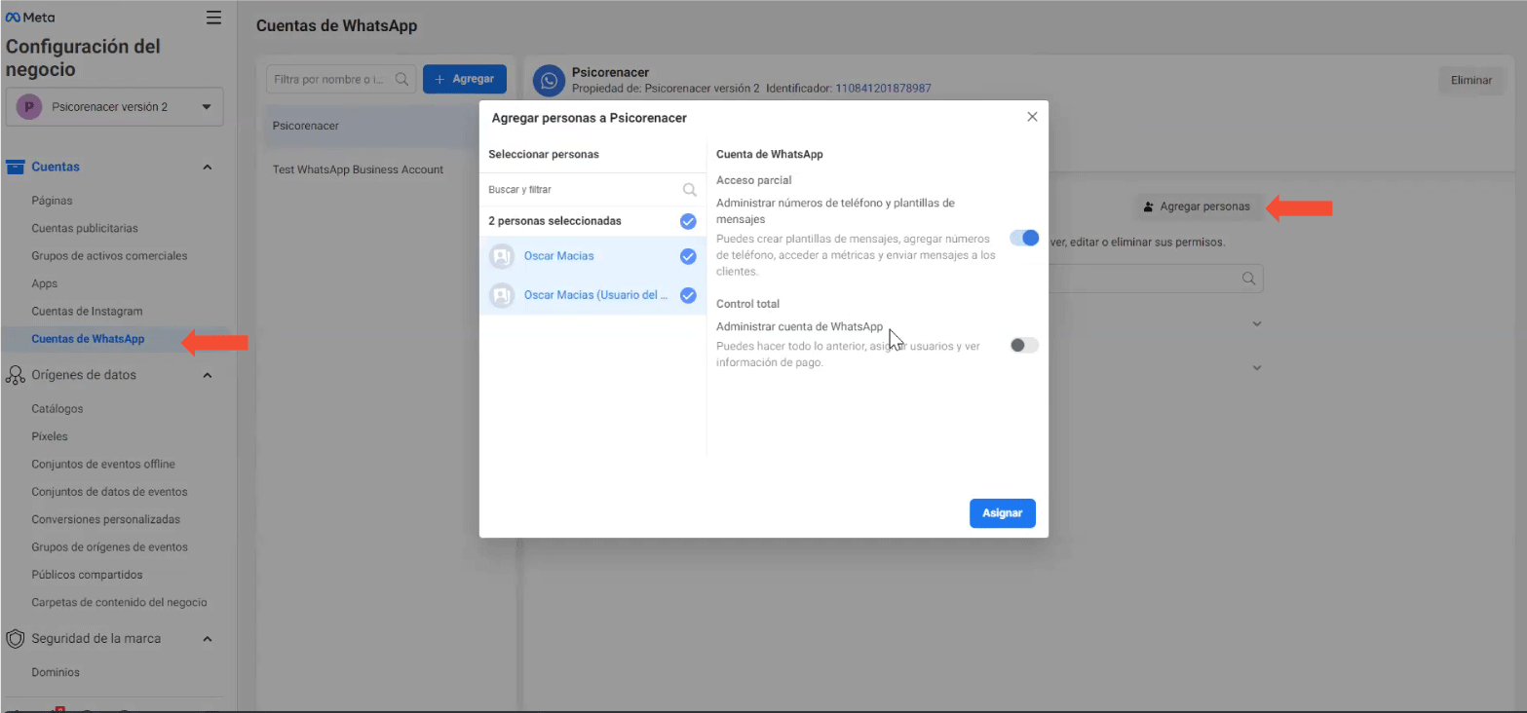Open the Psicorenacer versión 2 business dropdown
The image size is (1527, 713).
pos(115,107)
